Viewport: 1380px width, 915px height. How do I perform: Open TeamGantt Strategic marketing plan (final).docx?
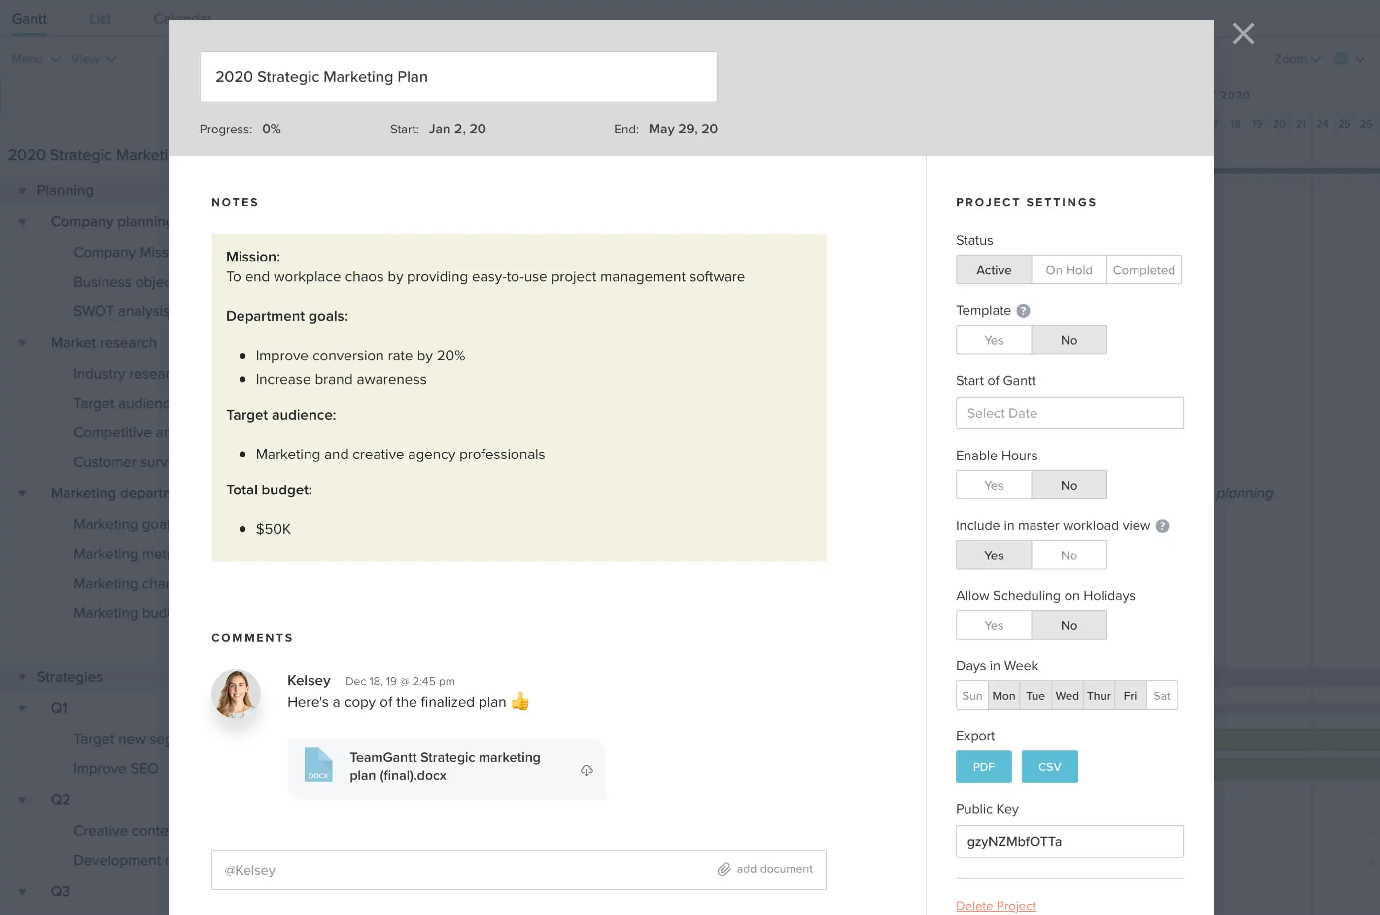[x=447, y=769]
